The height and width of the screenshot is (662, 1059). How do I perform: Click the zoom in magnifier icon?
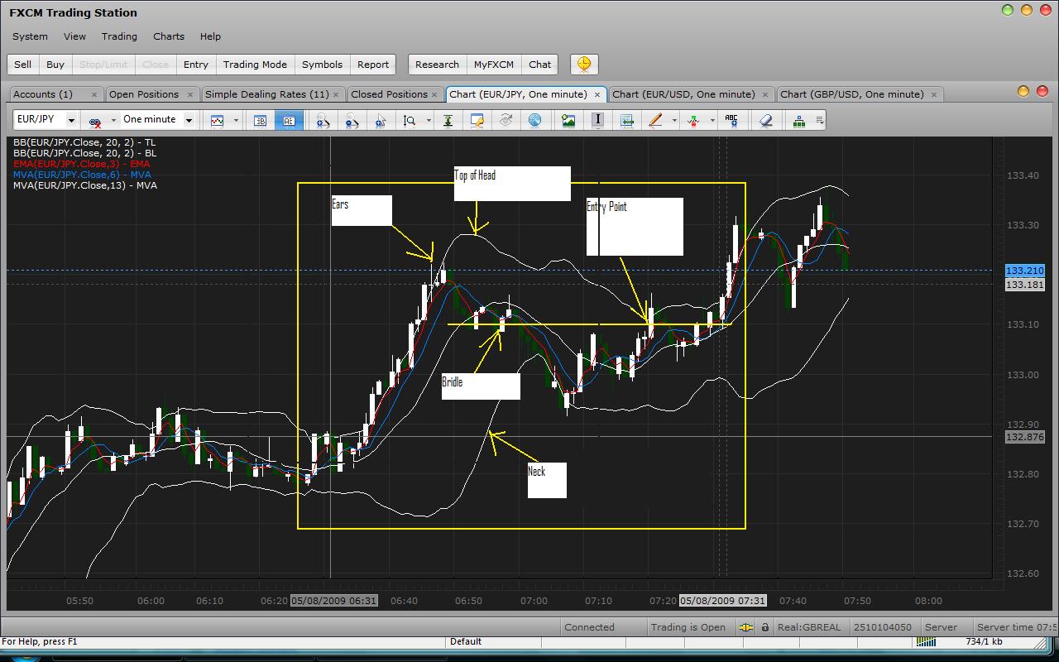pos(323,121)
